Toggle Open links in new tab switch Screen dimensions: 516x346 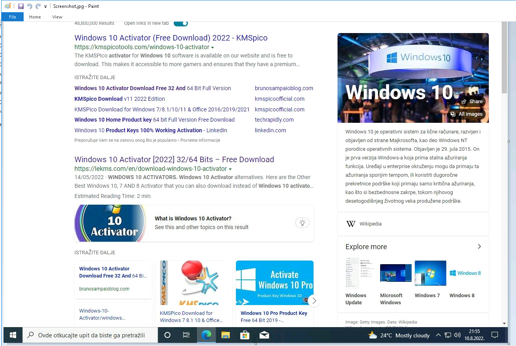[181, 23]
